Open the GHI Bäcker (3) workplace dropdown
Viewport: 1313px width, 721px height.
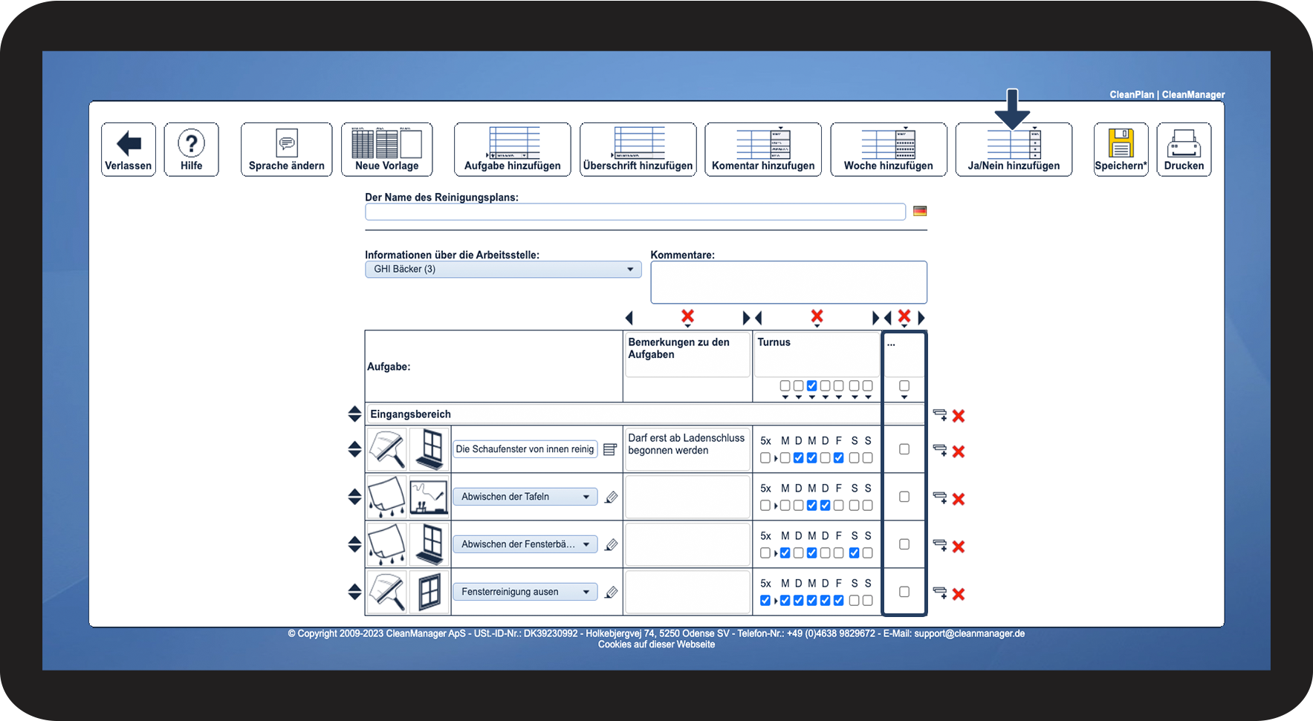tap(503, 270)
